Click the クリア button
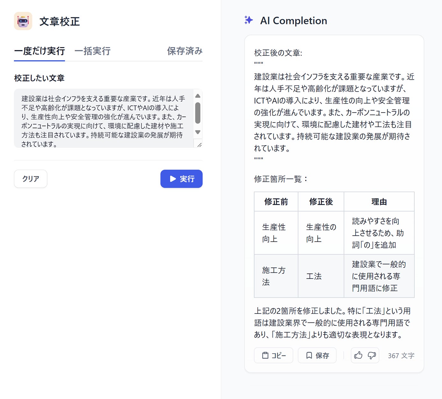Viewport: 442px width, 399px height. [31, 179]
